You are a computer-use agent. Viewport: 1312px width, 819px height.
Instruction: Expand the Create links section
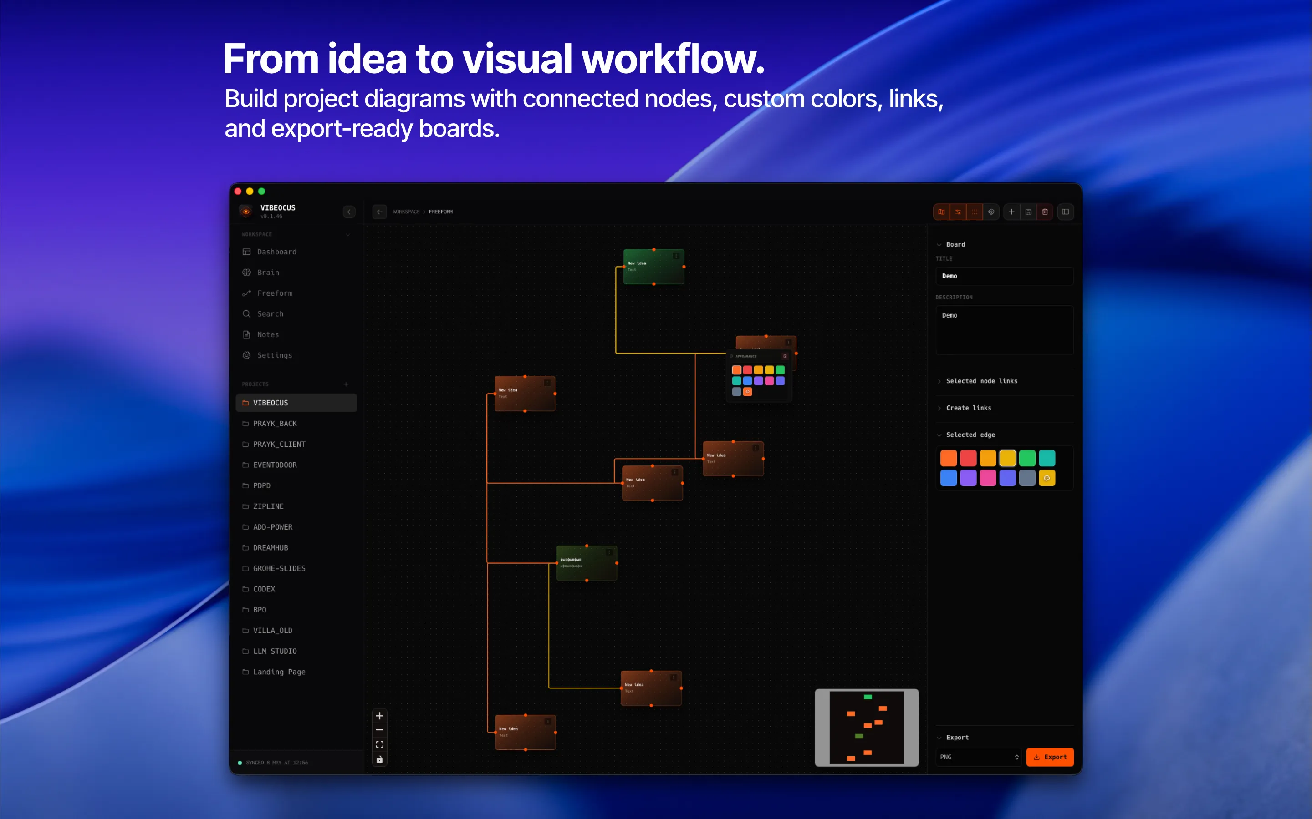coord(965,408)
